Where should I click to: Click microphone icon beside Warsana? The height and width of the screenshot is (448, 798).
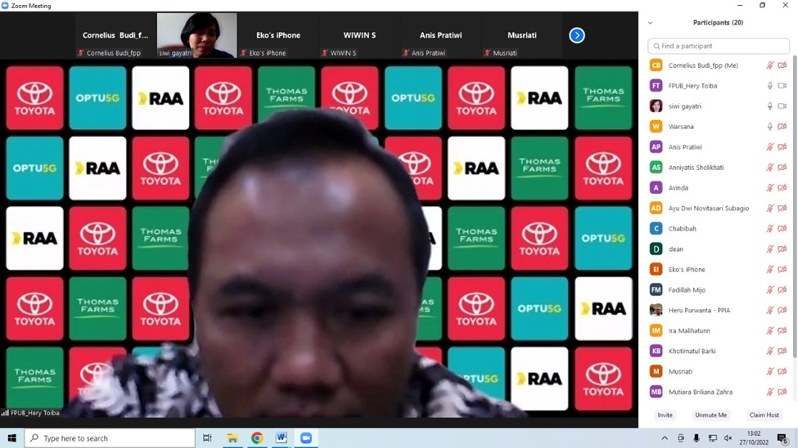point(769,127)
